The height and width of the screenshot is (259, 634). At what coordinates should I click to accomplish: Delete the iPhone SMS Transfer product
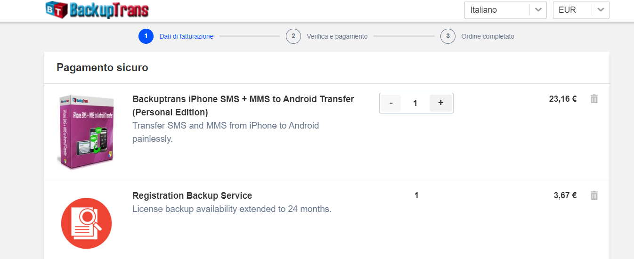(x=594, y=99)
